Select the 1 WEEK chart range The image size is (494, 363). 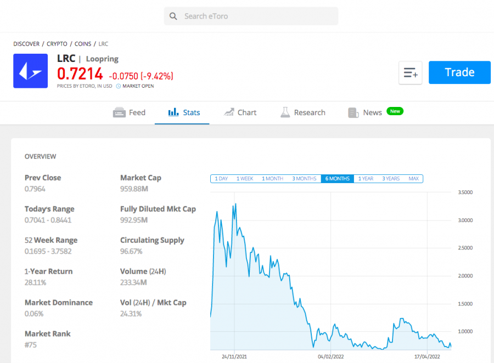(x=245, y=179)
